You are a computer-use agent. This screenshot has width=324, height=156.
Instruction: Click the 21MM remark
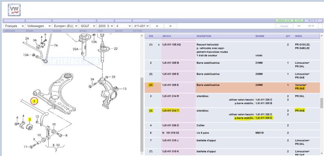point(259,63)
